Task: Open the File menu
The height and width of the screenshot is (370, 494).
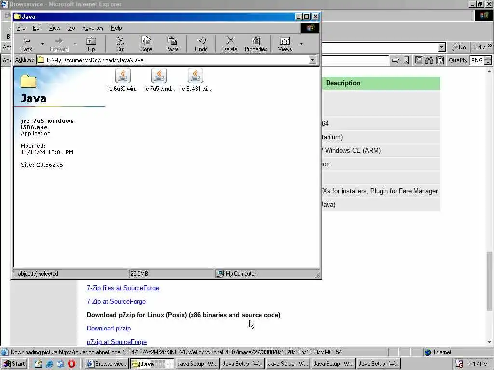Action: click(x=21, y=28)
